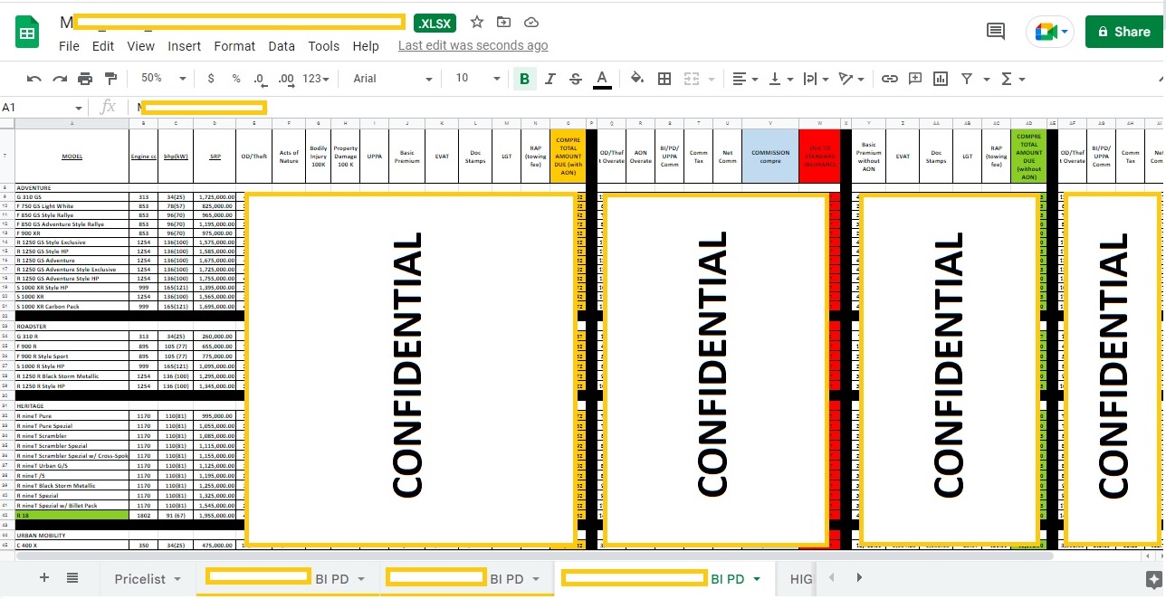Screen dimensions: 1166x599
Task: Open the Pricelist tab dropdown arrow
Action: (x=177, y=580)
